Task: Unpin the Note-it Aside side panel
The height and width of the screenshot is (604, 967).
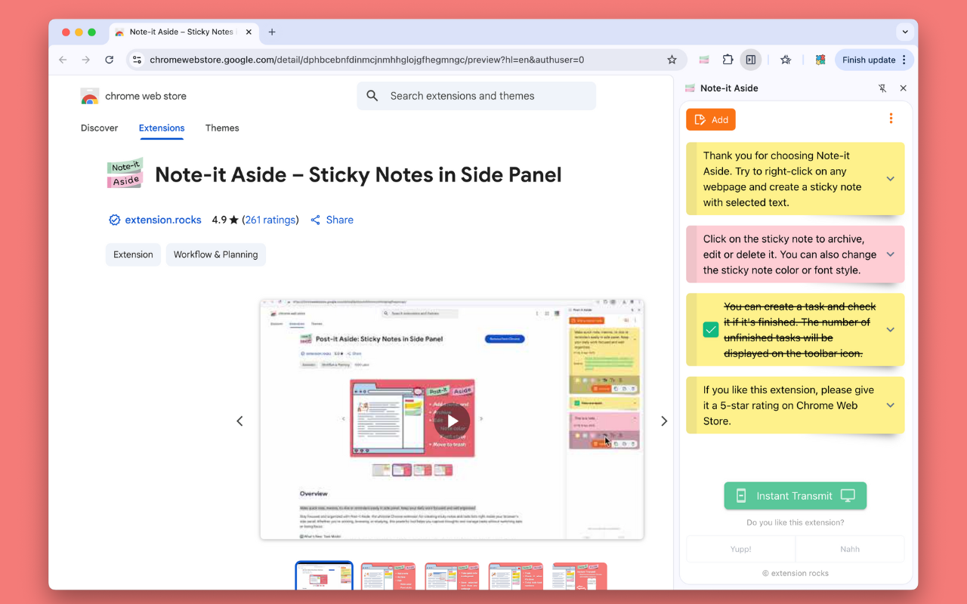Action: [882, 88]
